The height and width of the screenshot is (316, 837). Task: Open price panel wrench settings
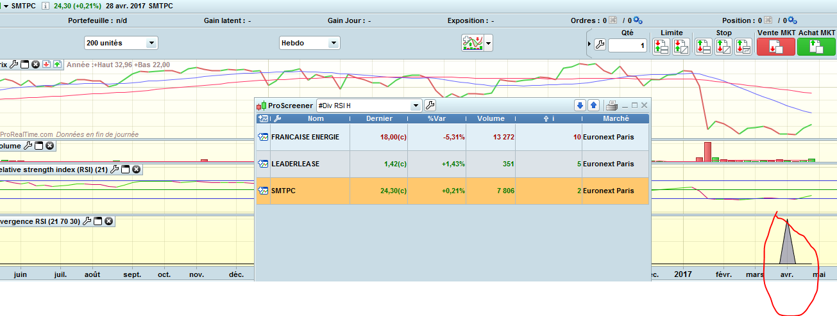(14, 64)
